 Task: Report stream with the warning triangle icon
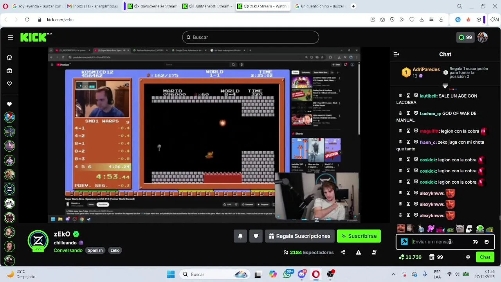click(x=359, y=253)
